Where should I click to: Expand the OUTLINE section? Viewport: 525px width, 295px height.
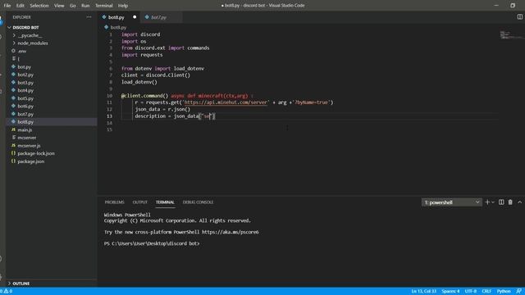(x=21, y=284)
